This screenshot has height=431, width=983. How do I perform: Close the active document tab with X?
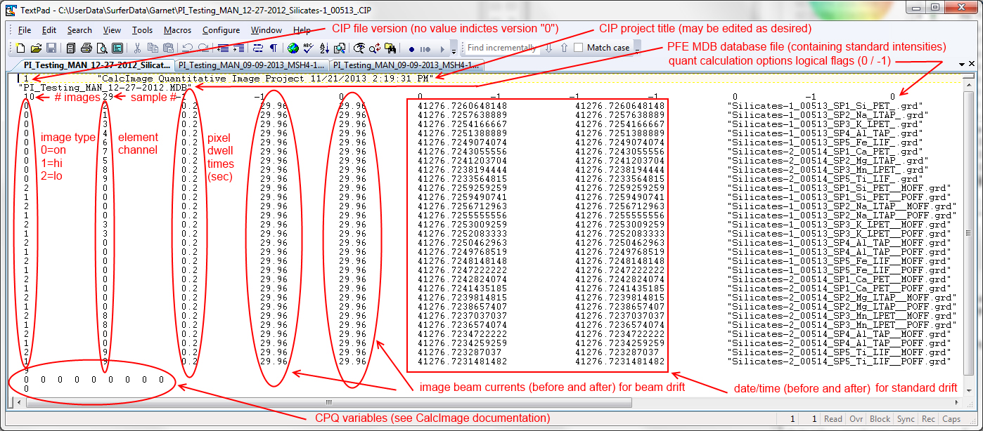(972, 64)
